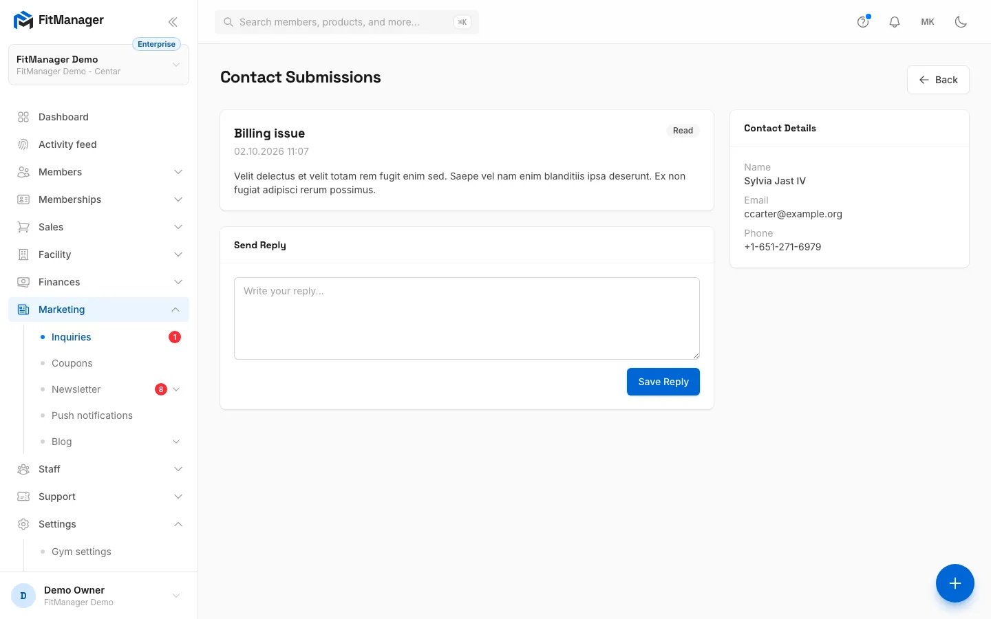Focus the Write your reply text area
Screen dimensions: 991x619
467,318
